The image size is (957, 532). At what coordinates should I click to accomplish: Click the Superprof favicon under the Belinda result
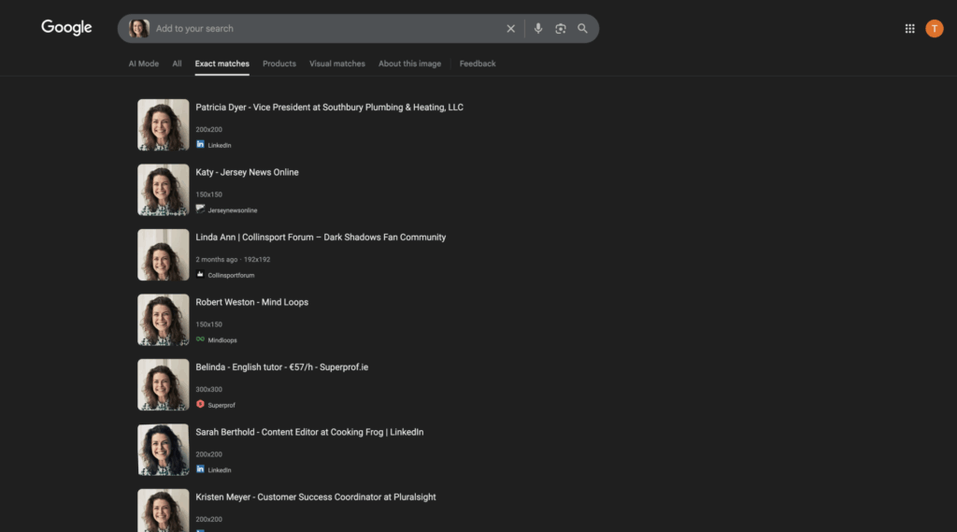(x=200, y=405)
